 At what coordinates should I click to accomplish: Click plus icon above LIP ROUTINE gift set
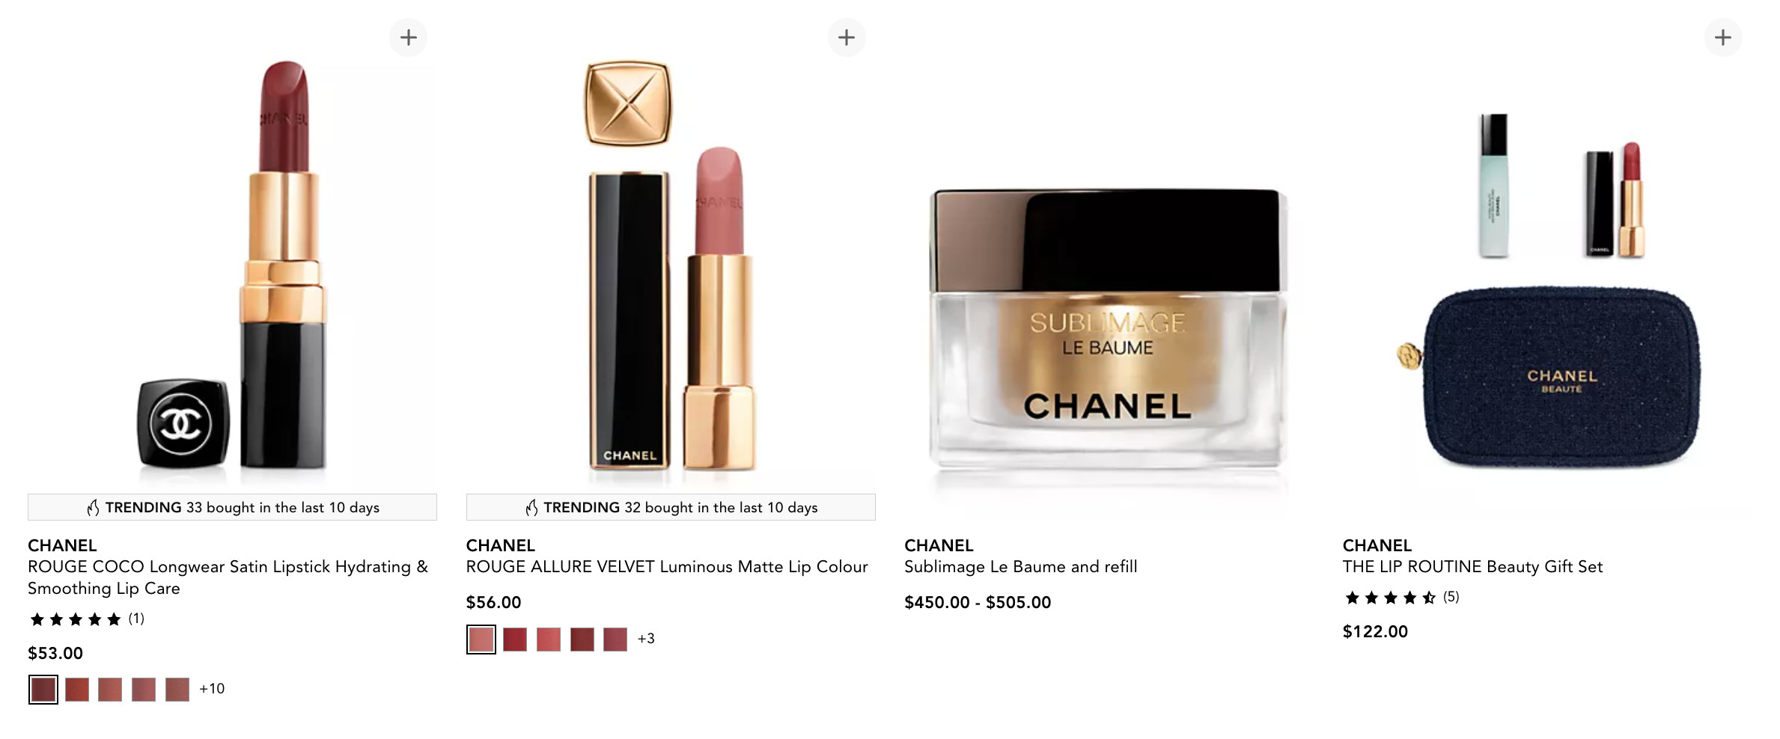tap(1723, 37)
